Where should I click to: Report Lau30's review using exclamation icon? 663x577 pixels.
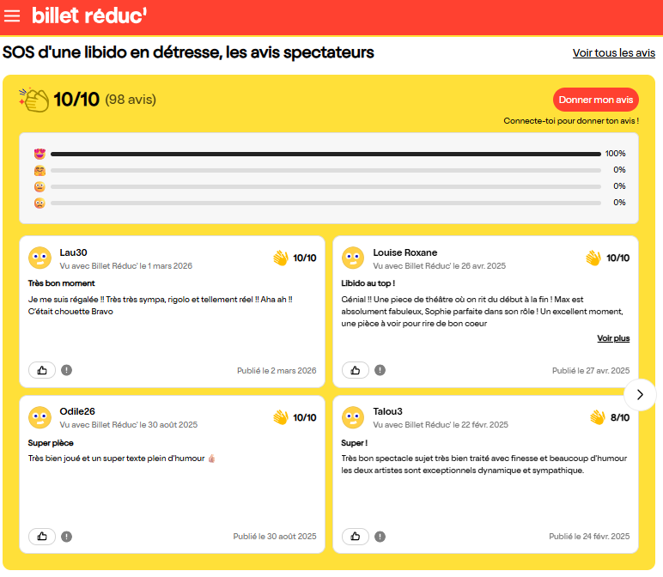point(67,370)
